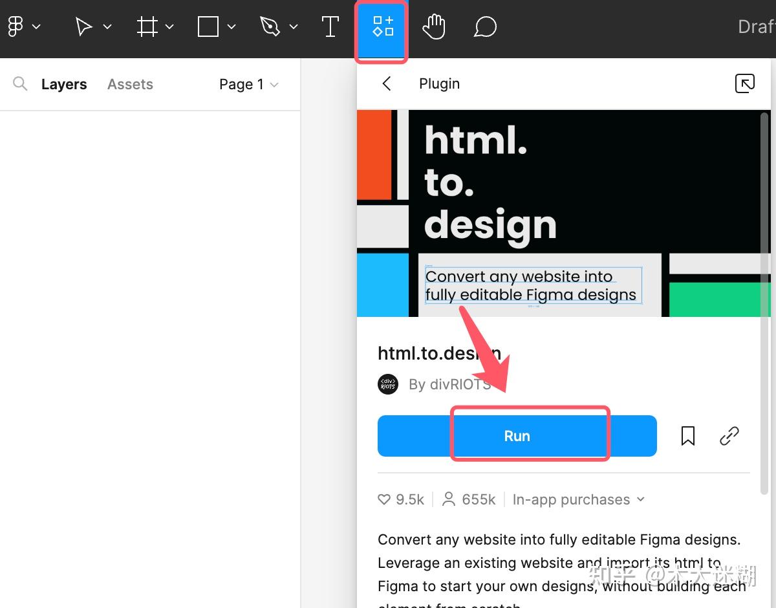Open shape tools dropdown arrow
Image resolution: width=776 pixels, height=608 pixels.
(x=232, y=27)
